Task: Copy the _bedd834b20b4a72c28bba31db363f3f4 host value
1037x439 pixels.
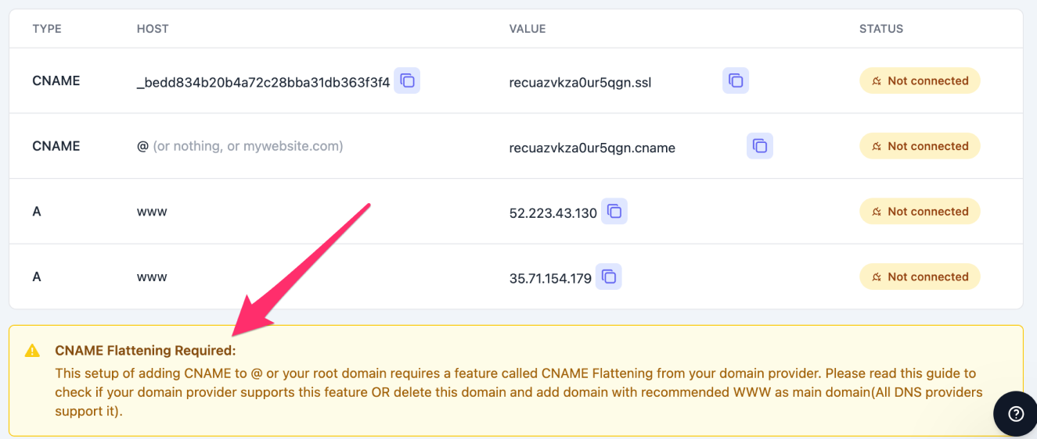Action: tap(407, 80)
